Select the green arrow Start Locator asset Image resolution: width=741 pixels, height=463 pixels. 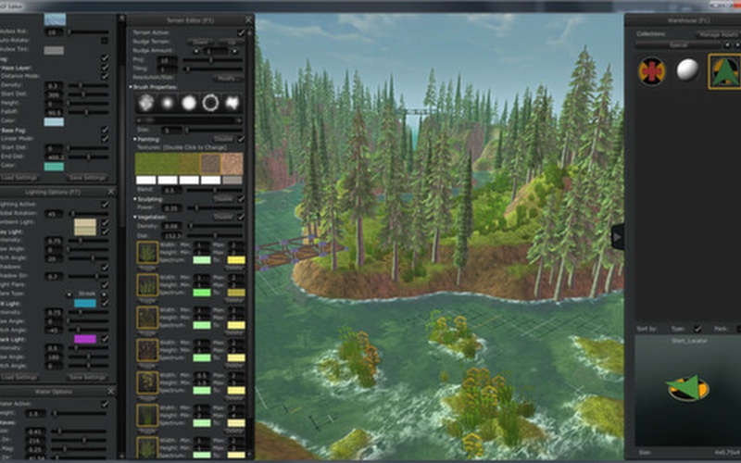724,70
